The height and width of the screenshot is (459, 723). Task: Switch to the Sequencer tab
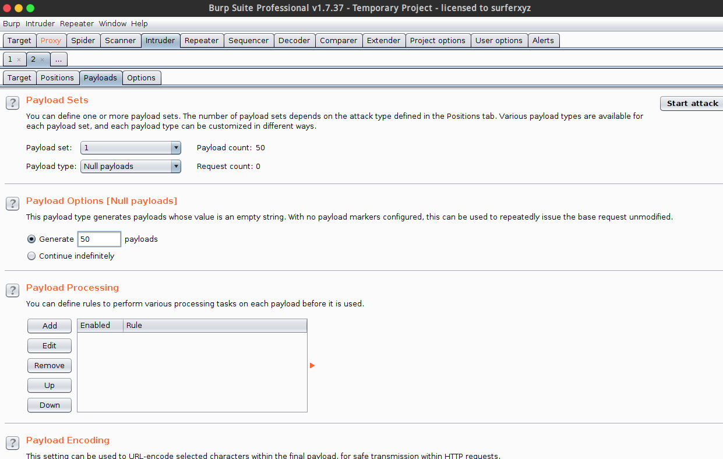(x=249, y=41)
